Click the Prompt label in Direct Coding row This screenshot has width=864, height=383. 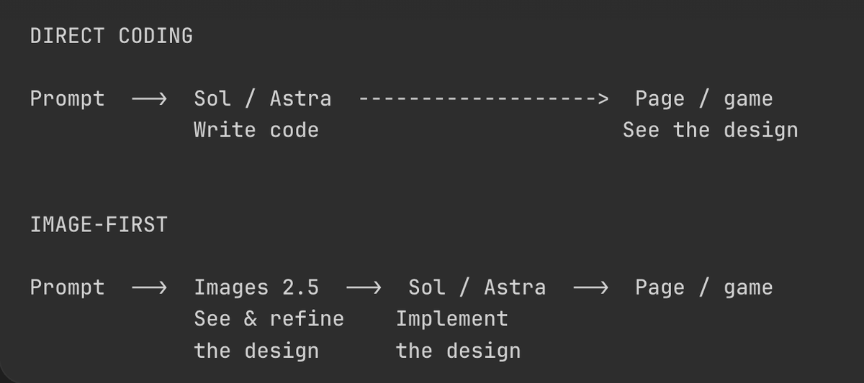[68, 98]
